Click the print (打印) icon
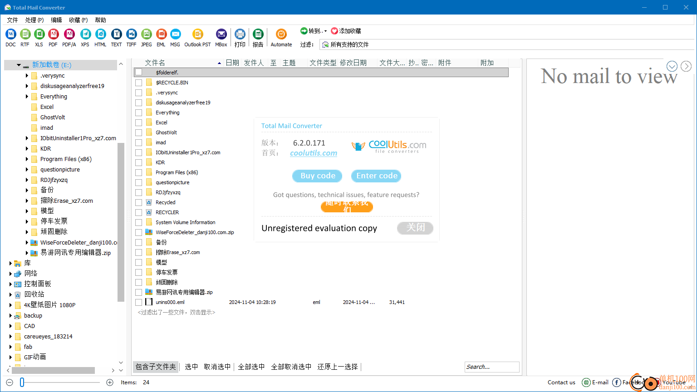Viewport: 697px width, 392px height. pos(240,34)
